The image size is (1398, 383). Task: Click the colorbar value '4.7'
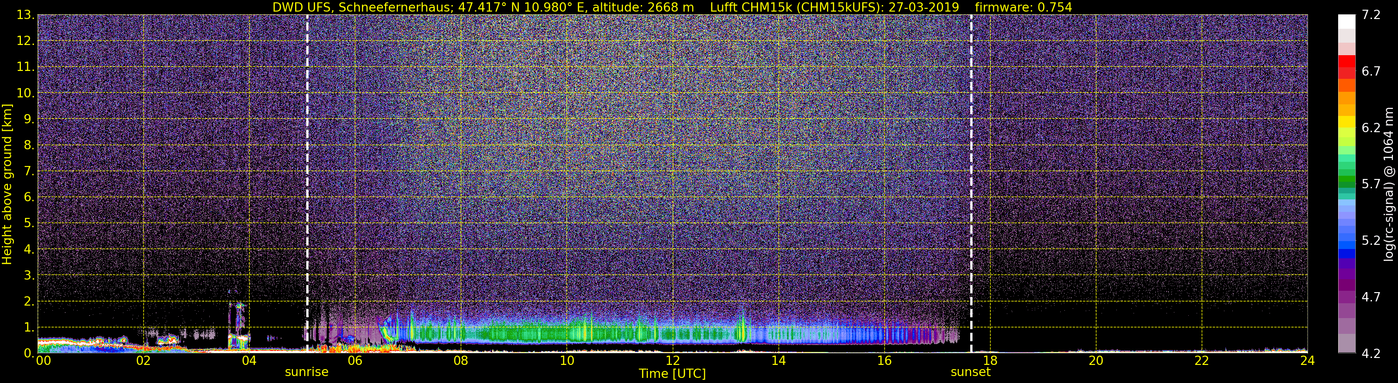[1371, 297]
